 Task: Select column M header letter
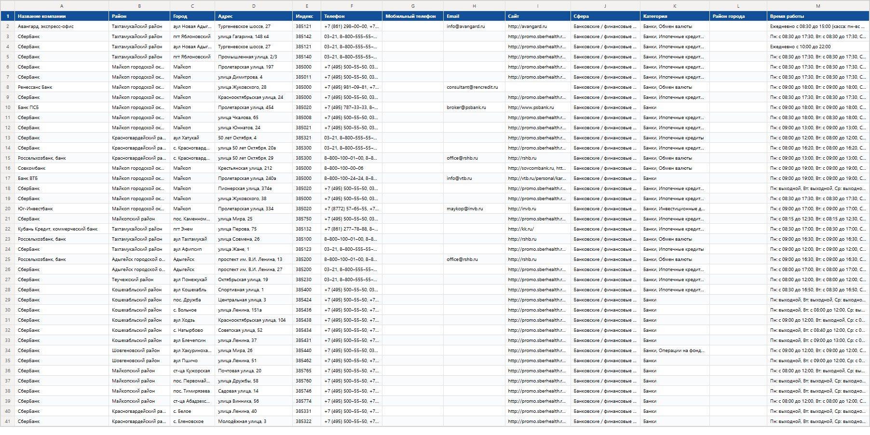pyautogui.click(x=818, y=6)
